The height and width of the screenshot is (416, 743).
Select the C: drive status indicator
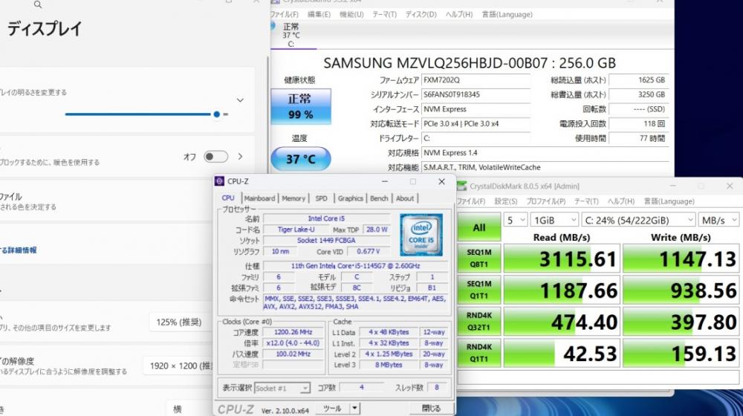pos(291,35)
